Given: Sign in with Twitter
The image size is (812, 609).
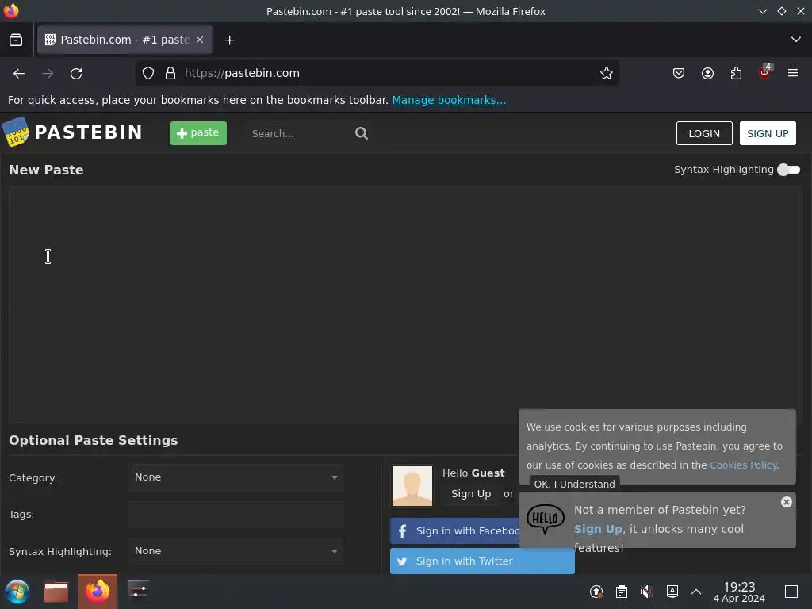Looking at the screenshot, I should [x=482, y=561].
